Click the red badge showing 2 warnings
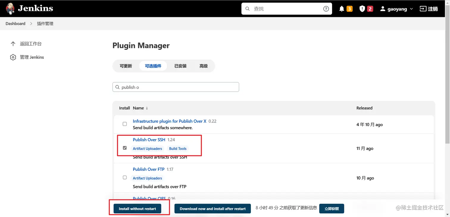 (370, 9)
